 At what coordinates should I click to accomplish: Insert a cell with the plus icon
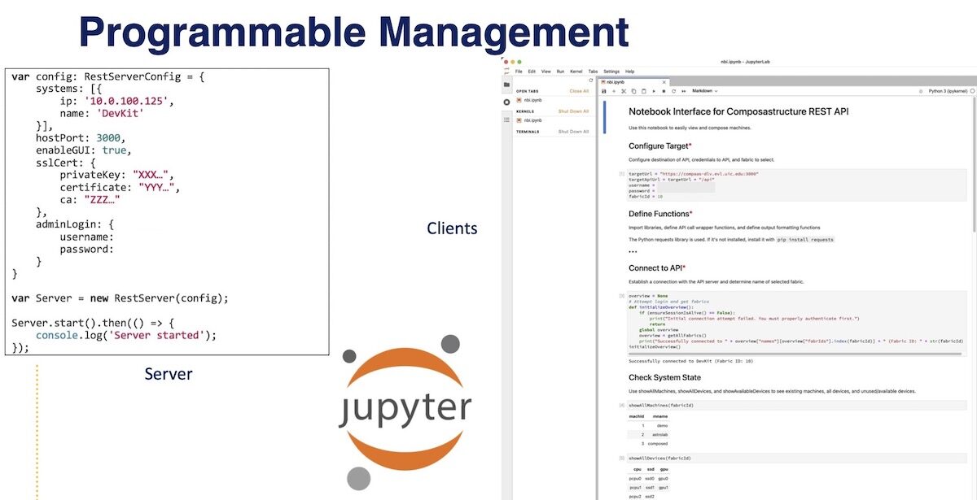pyautogui.click(x=614, y=91)
